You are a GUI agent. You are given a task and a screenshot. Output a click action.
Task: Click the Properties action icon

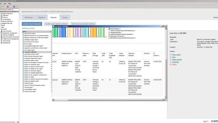pos(171,62)
